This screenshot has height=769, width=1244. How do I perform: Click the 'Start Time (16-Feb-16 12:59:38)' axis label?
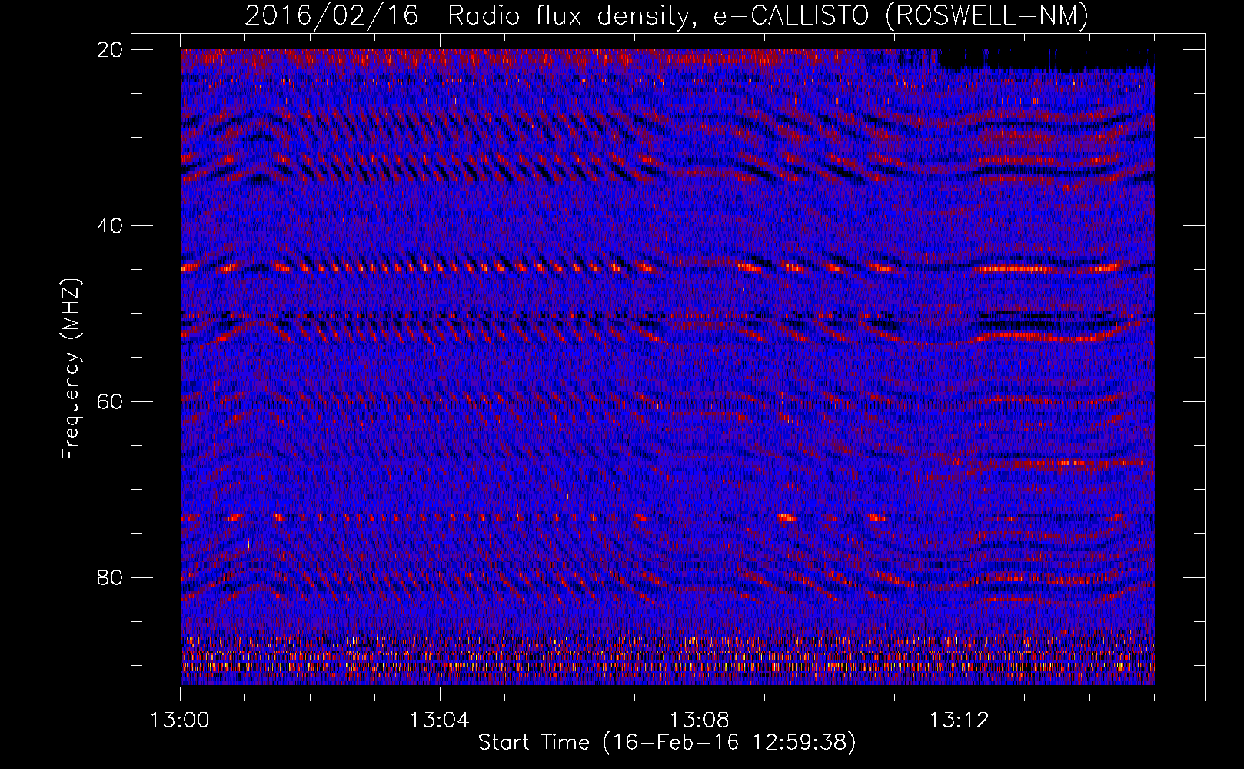click(x=667, y=743)
